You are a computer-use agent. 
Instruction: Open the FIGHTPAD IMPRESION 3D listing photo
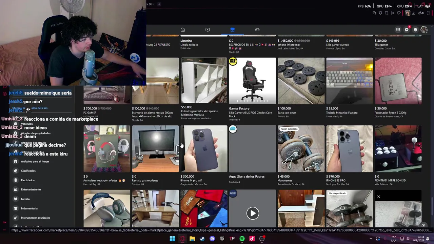(x=398, y=149)
